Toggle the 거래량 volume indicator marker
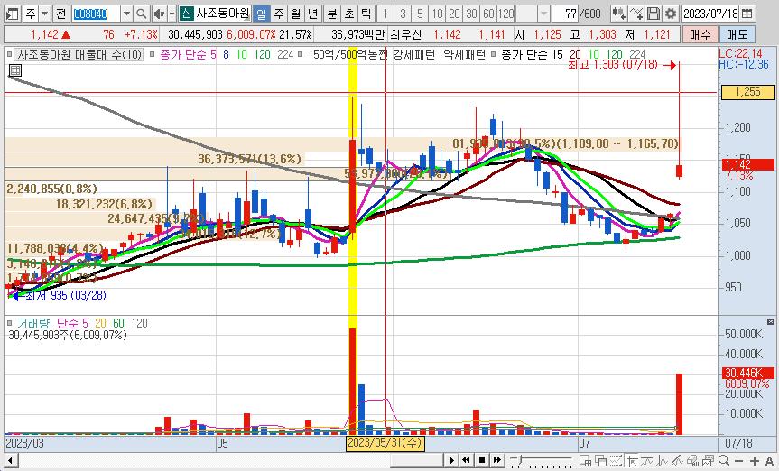779x471 pixels. coord(9,323)
